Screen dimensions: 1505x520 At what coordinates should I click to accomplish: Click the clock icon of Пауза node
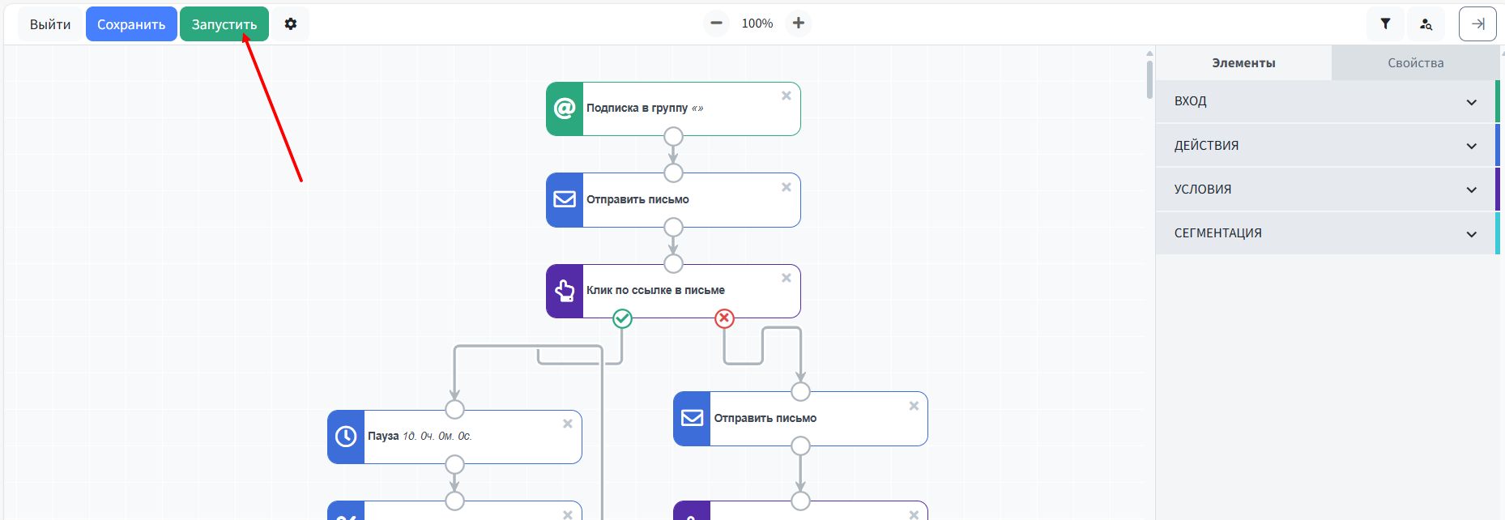(346, 437)
